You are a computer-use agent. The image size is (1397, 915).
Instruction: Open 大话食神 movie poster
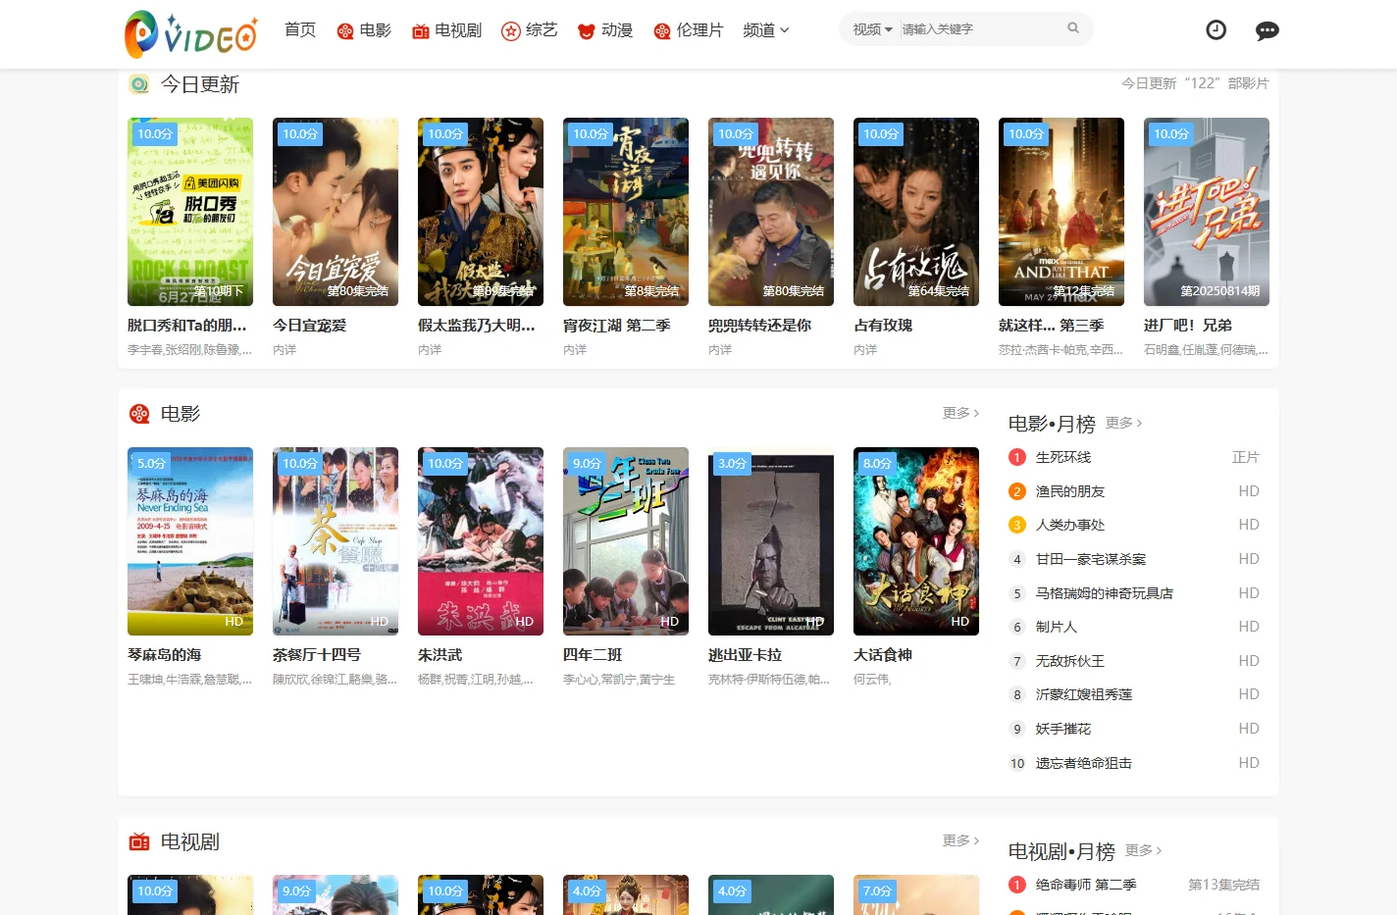click(916, 541)
